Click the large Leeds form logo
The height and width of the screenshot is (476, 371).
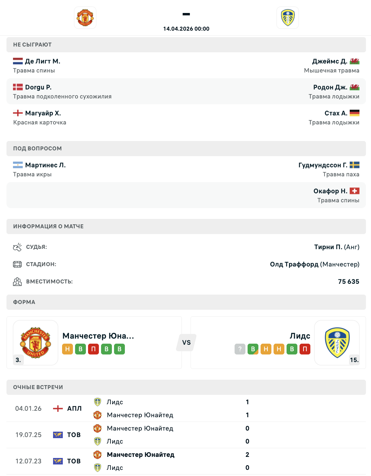click(x=337, y=343)
